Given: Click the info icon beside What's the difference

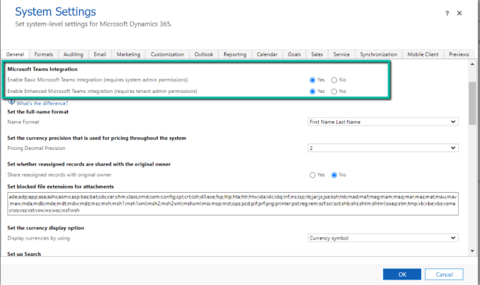Looking at the screenshot, I should [x=11, y=101].
